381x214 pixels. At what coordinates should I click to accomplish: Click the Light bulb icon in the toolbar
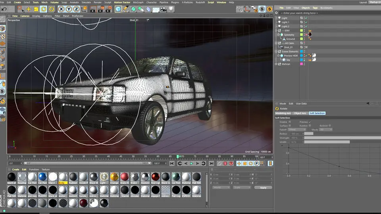171,9
